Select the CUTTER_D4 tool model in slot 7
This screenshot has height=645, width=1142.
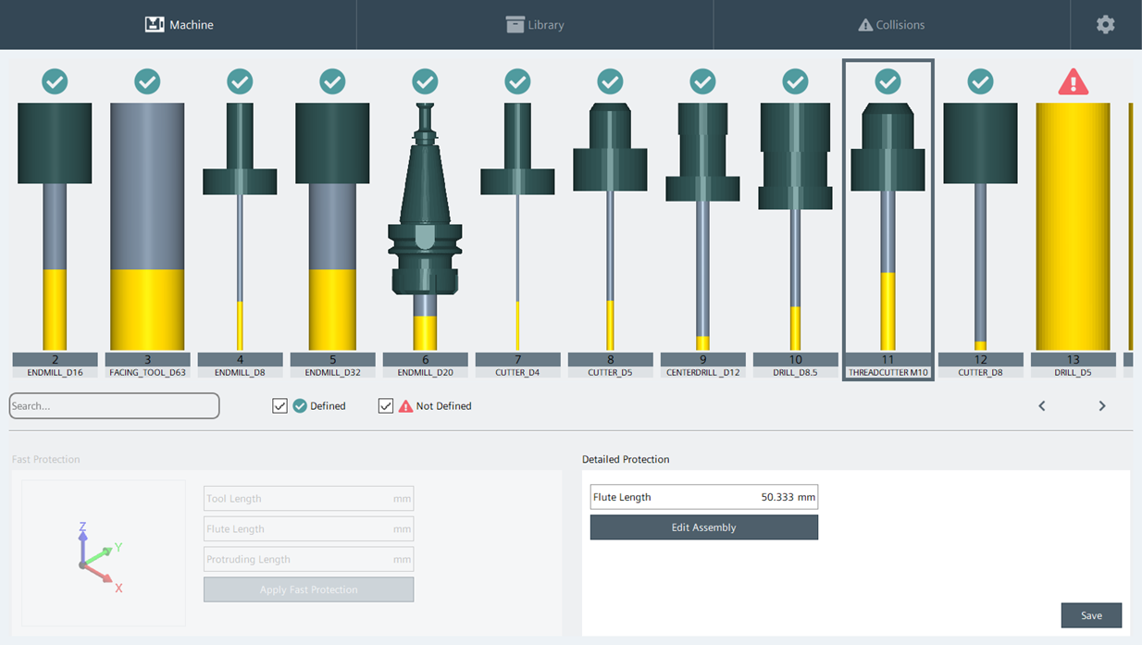pos(517,226)
